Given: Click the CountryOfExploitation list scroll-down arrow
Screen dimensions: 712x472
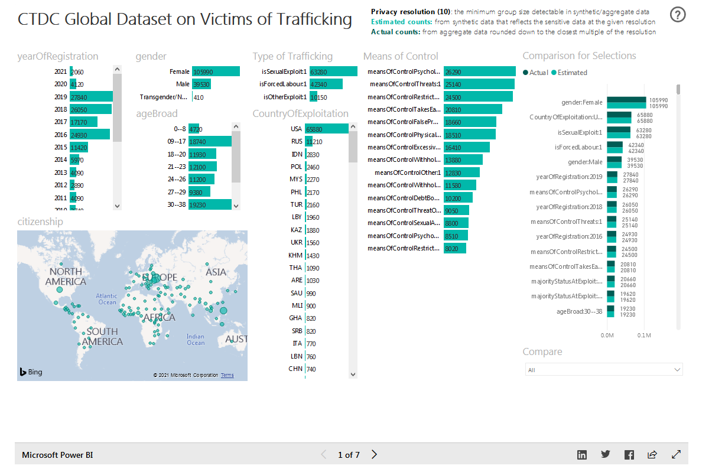Looking at the screenshot, I should click(353, 374).
